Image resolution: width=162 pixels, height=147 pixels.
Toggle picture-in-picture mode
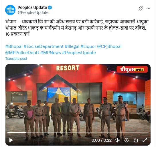point(136,140)
